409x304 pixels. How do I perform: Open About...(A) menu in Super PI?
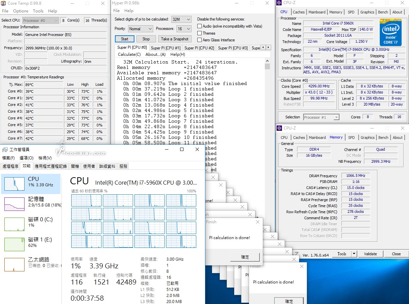click(155, 54)
